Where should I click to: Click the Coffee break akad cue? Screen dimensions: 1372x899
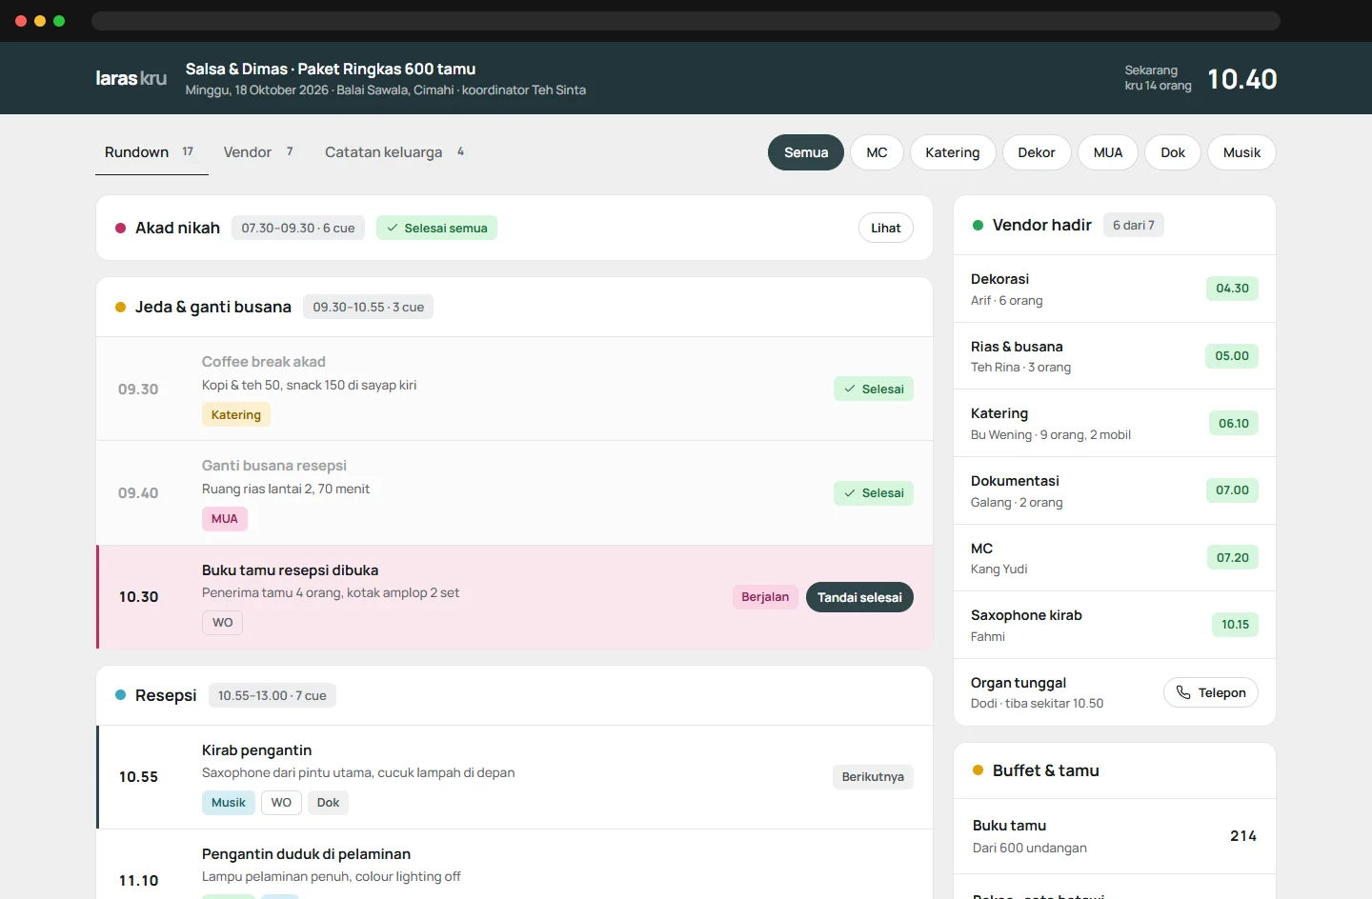(x=514, y=389)
